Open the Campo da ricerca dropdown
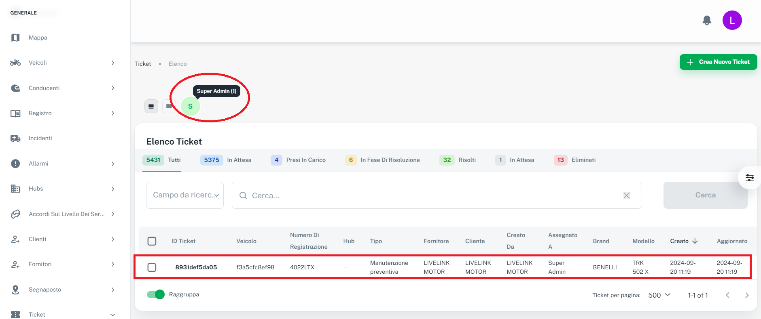 (185, 195)
